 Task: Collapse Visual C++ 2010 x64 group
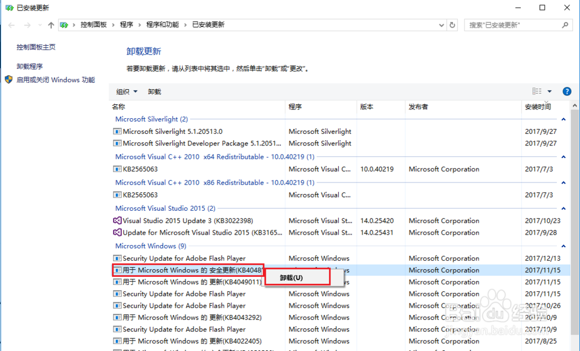click(x=563, y=157)
